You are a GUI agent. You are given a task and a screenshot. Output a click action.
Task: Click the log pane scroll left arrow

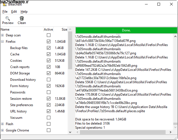pos(77,132)
